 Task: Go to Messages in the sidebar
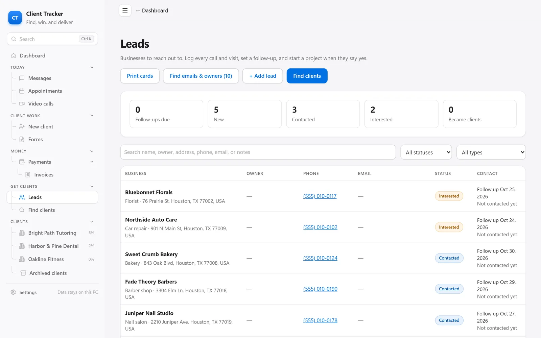52,78
